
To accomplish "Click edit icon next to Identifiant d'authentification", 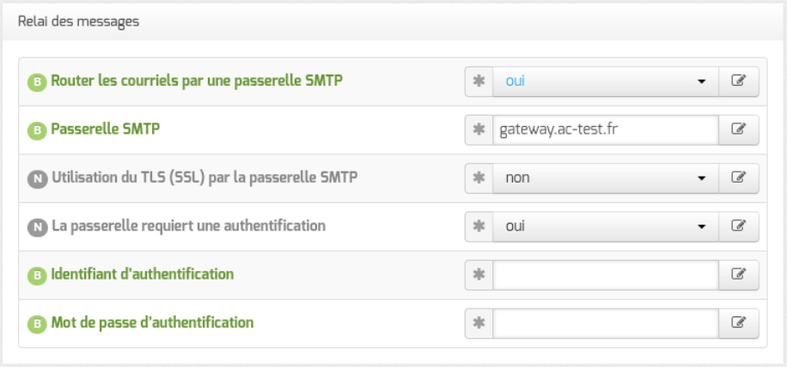I will click(x=738, y=275).
